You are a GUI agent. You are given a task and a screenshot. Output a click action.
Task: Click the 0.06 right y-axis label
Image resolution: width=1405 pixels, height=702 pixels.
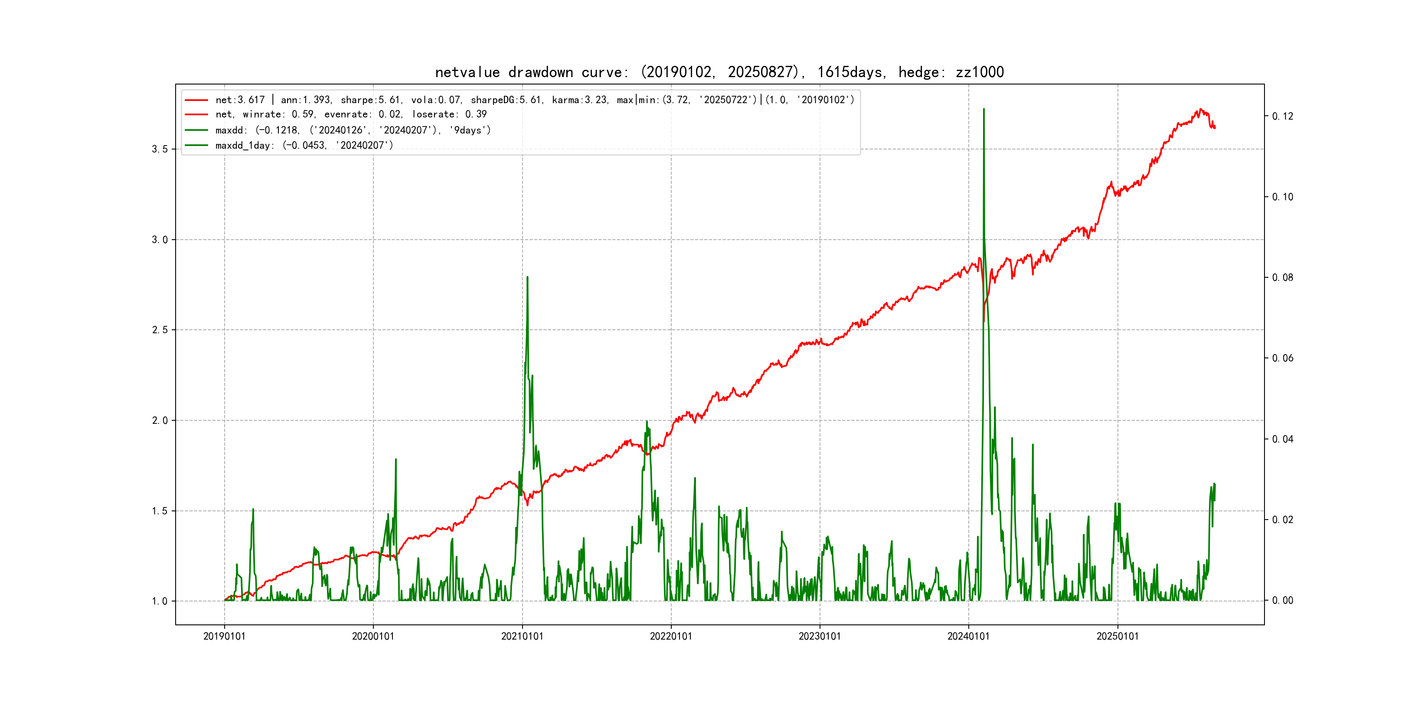pos(1282,358)
